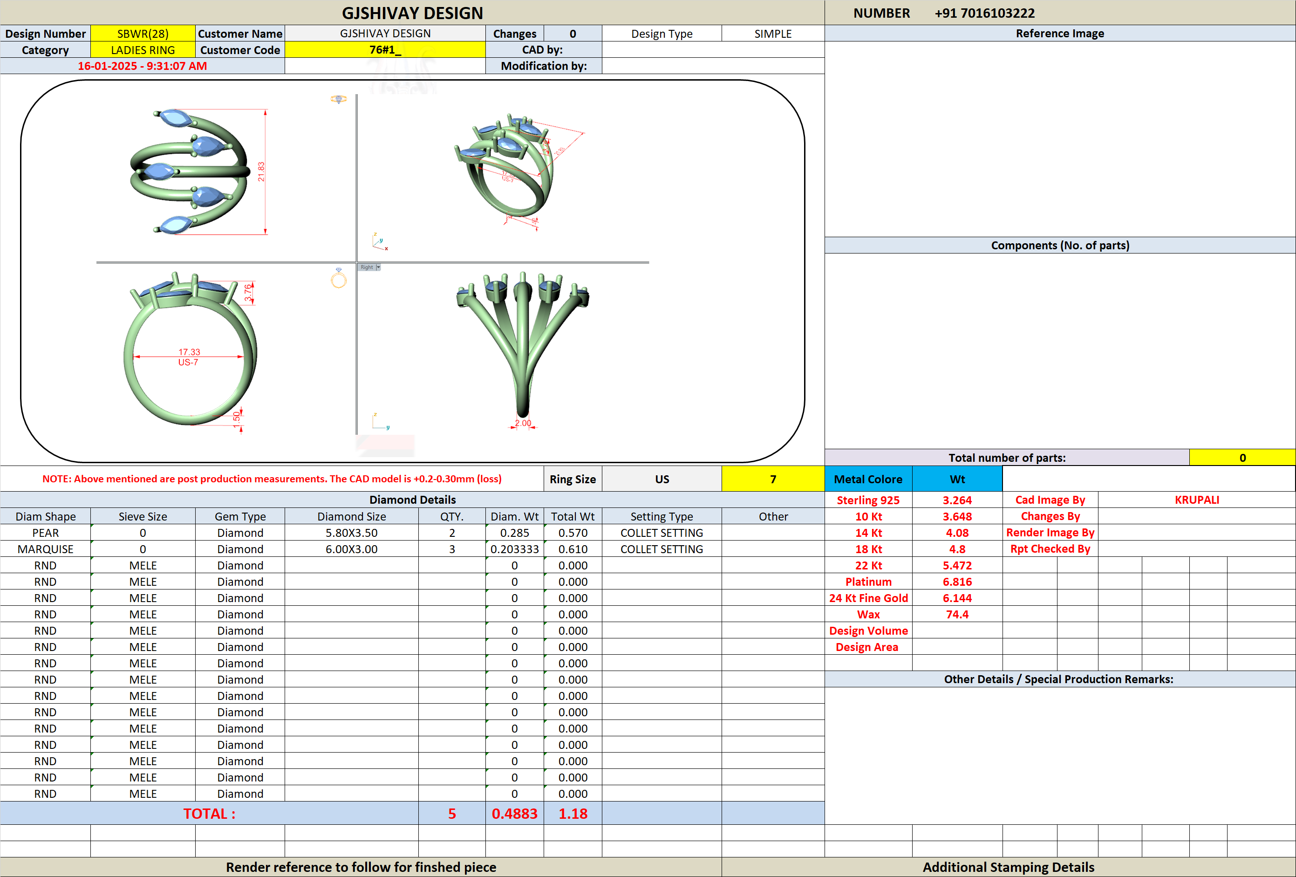Click the Customer Name value GJSHIVAY DESIGN
The height and width of the screenshot is (877, 1296).
click(385, 34)
